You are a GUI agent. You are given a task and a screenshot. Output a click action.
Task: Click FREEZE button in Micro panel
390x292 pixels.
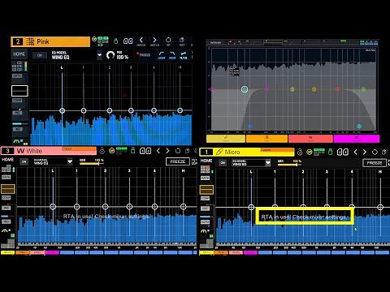click(375, 163)
